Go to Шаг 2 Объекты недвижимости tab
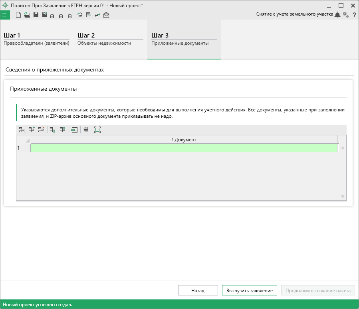 click(110, 39)
